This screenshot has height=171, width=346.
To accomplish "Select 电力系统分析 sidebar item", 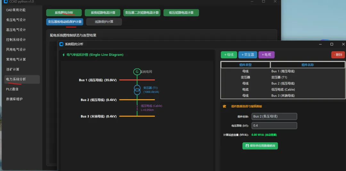I will pyautogui.click(x=22, y=79).
